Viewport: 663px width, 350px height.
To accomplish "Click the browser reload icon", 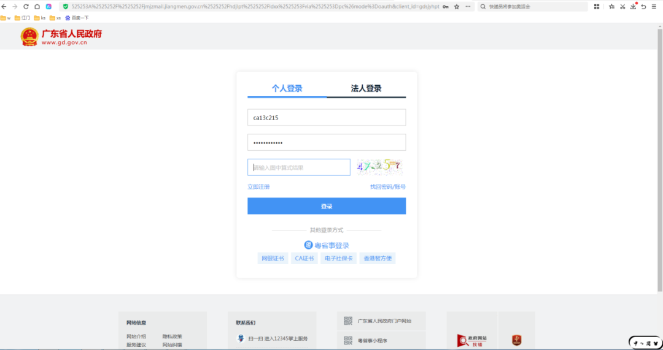I will 26,6.
